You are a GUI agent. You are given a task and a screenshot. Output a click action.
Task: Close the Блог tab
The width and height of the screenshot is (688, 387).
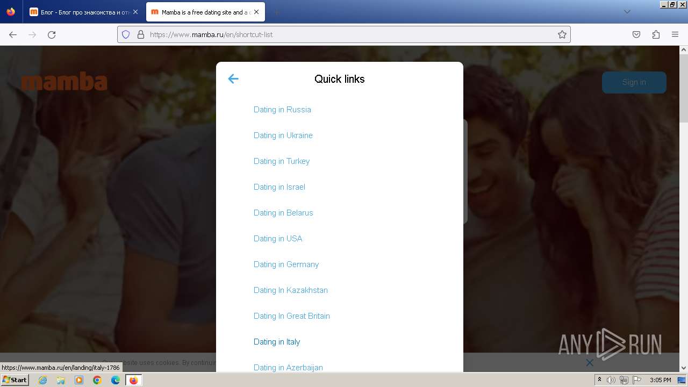135,12
